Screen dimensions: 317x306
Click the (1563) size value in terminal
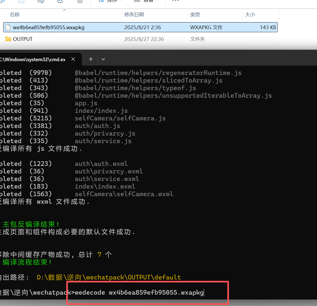[41, 194]
